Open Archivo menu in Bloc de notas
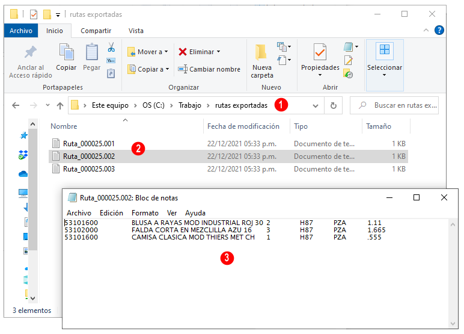 [79, 213]
